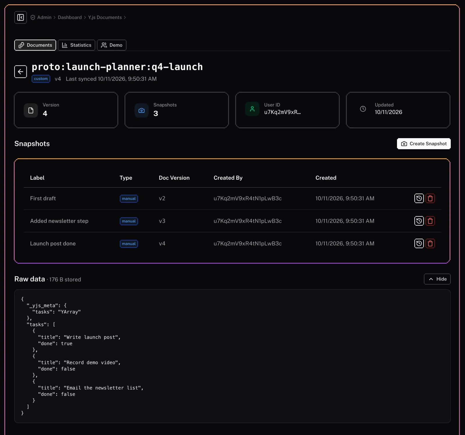
Task: Restore the Added newsletter step snapshot
Action: pos(419,221)
